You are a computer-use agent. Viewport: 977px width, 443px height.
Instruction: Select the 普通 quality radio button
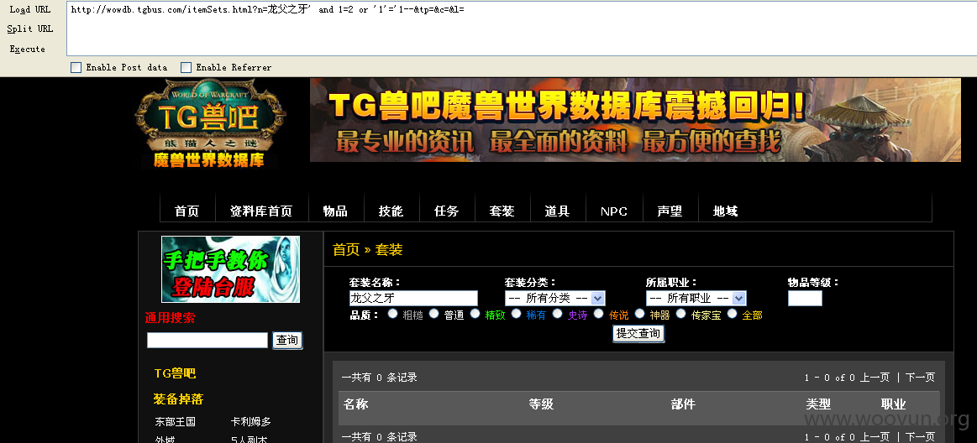point(433,314)
